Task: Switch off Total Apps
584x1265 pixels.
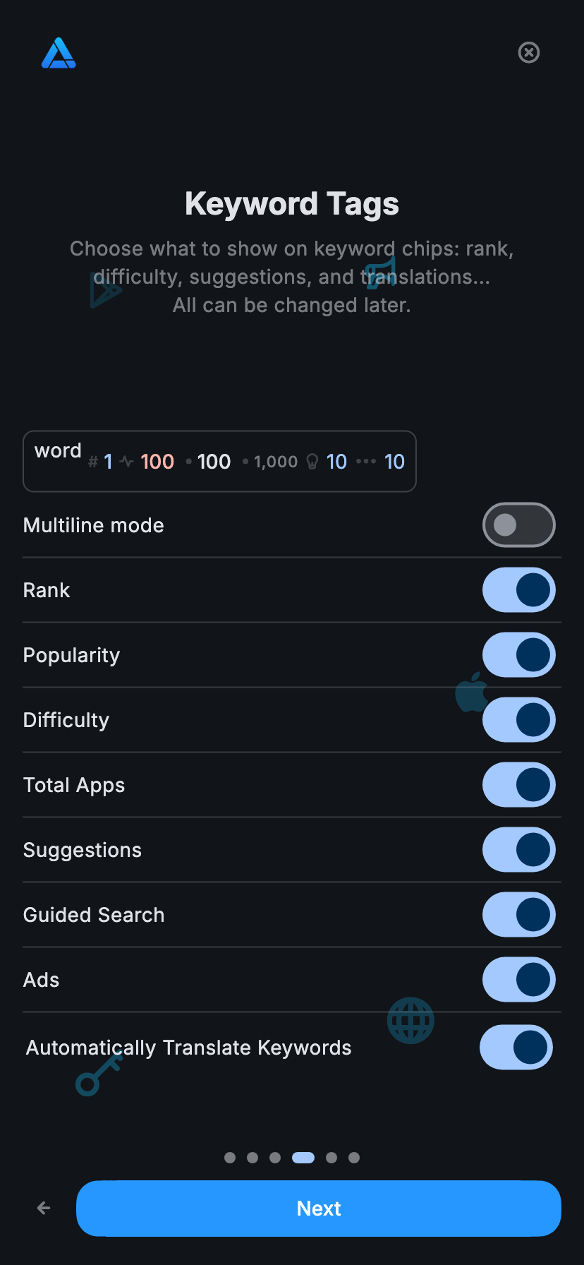Action: pos(518,785)
